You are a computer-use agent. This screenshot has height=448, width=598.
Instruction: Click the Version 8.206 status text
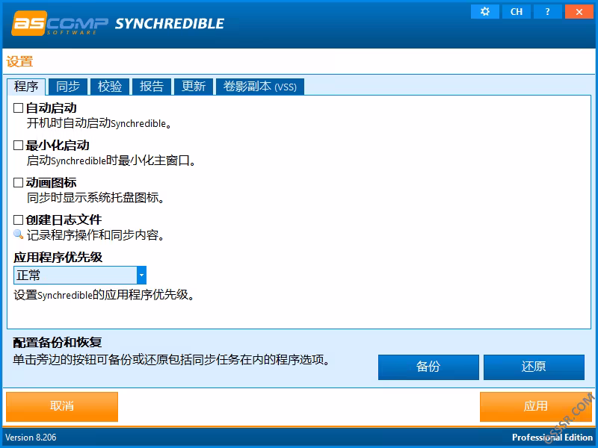point(31,438)
